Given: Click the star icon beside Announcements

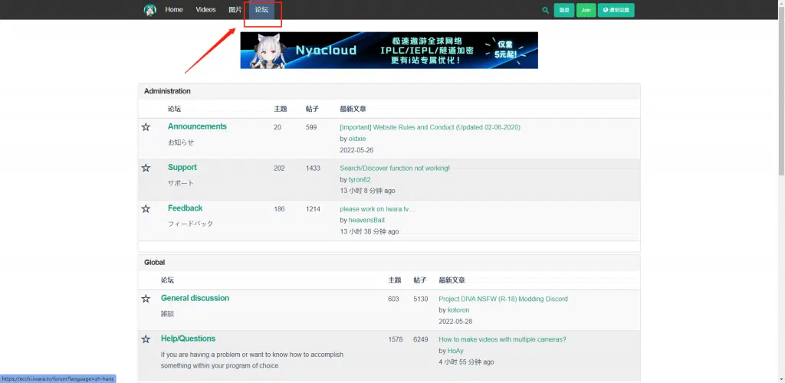Looking at the screenshot, I should 146,127.
